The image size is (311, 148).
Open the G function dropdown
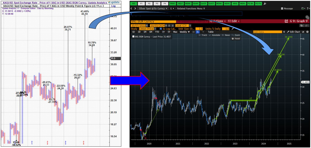click(172, 9)
